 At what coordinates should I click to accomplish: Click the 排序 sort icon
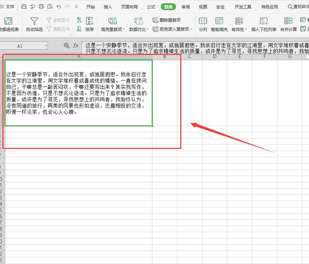(x=89, y=21)
